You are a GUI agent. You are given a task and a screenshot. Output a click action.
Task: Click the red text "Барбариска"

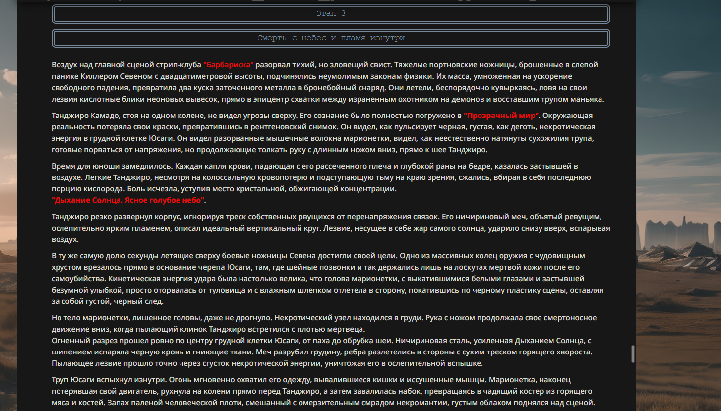(229, 65)
